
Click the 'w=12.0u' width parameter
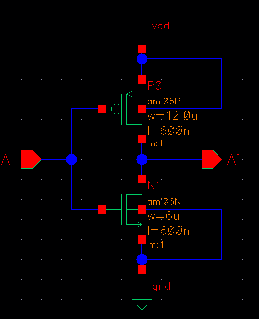click(172, 116)
